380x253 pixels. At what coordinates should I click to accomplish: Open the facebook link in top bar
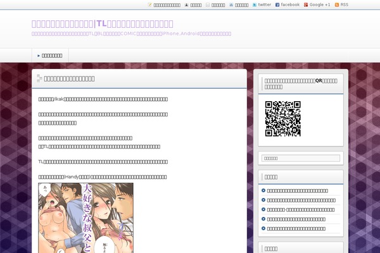[x=290, y=4]
